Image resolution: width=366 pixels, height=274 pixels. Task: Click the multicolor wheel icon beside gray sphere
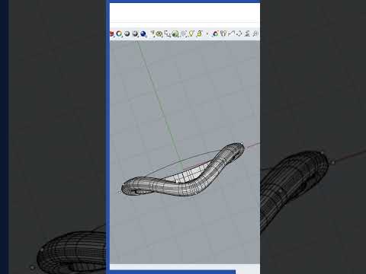(119, 33)
